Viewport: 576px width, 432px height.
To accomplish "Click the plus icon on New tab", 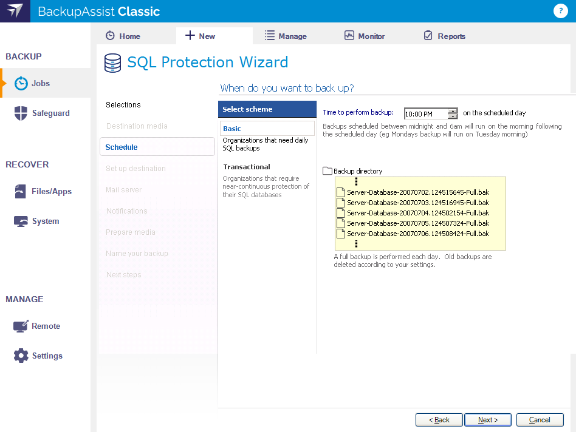I will [x=190, y=35].
